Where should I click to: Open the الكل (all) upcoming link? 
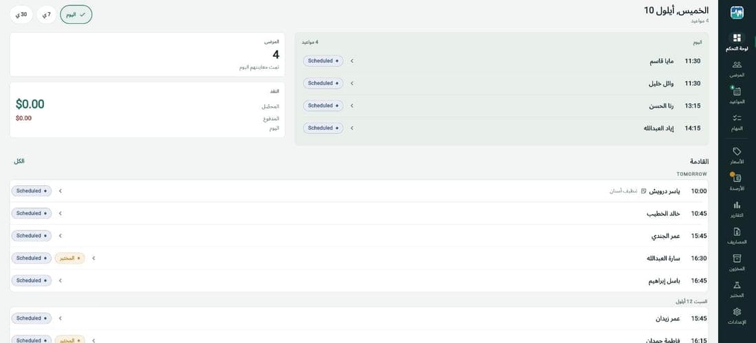tap(19, 161)
